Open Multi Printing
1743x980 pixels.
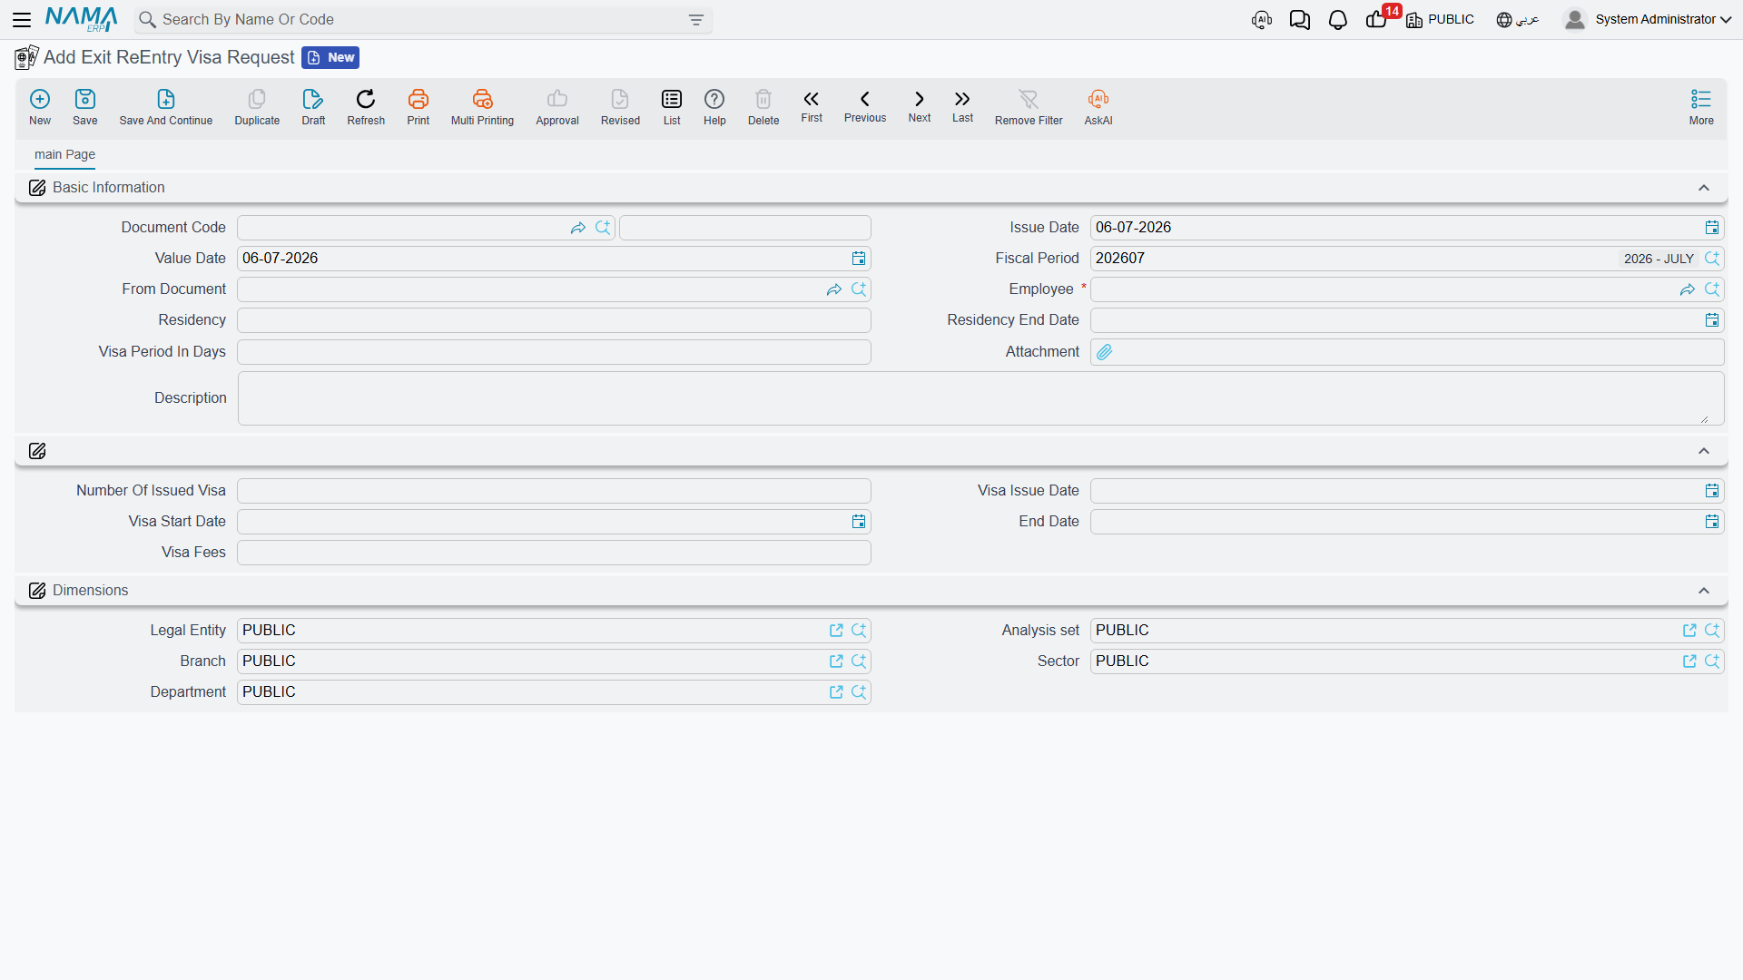pos(482,107)
